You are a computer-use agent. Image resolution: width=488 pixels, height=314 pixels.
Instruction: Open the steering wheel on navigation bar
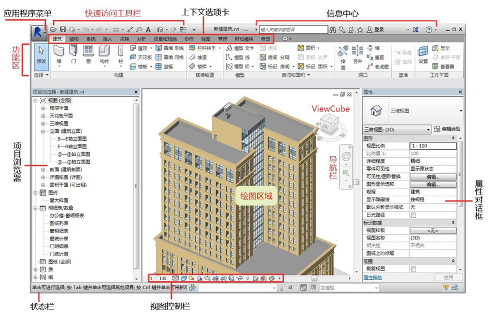pyautogui.click(x=346, y=157)
